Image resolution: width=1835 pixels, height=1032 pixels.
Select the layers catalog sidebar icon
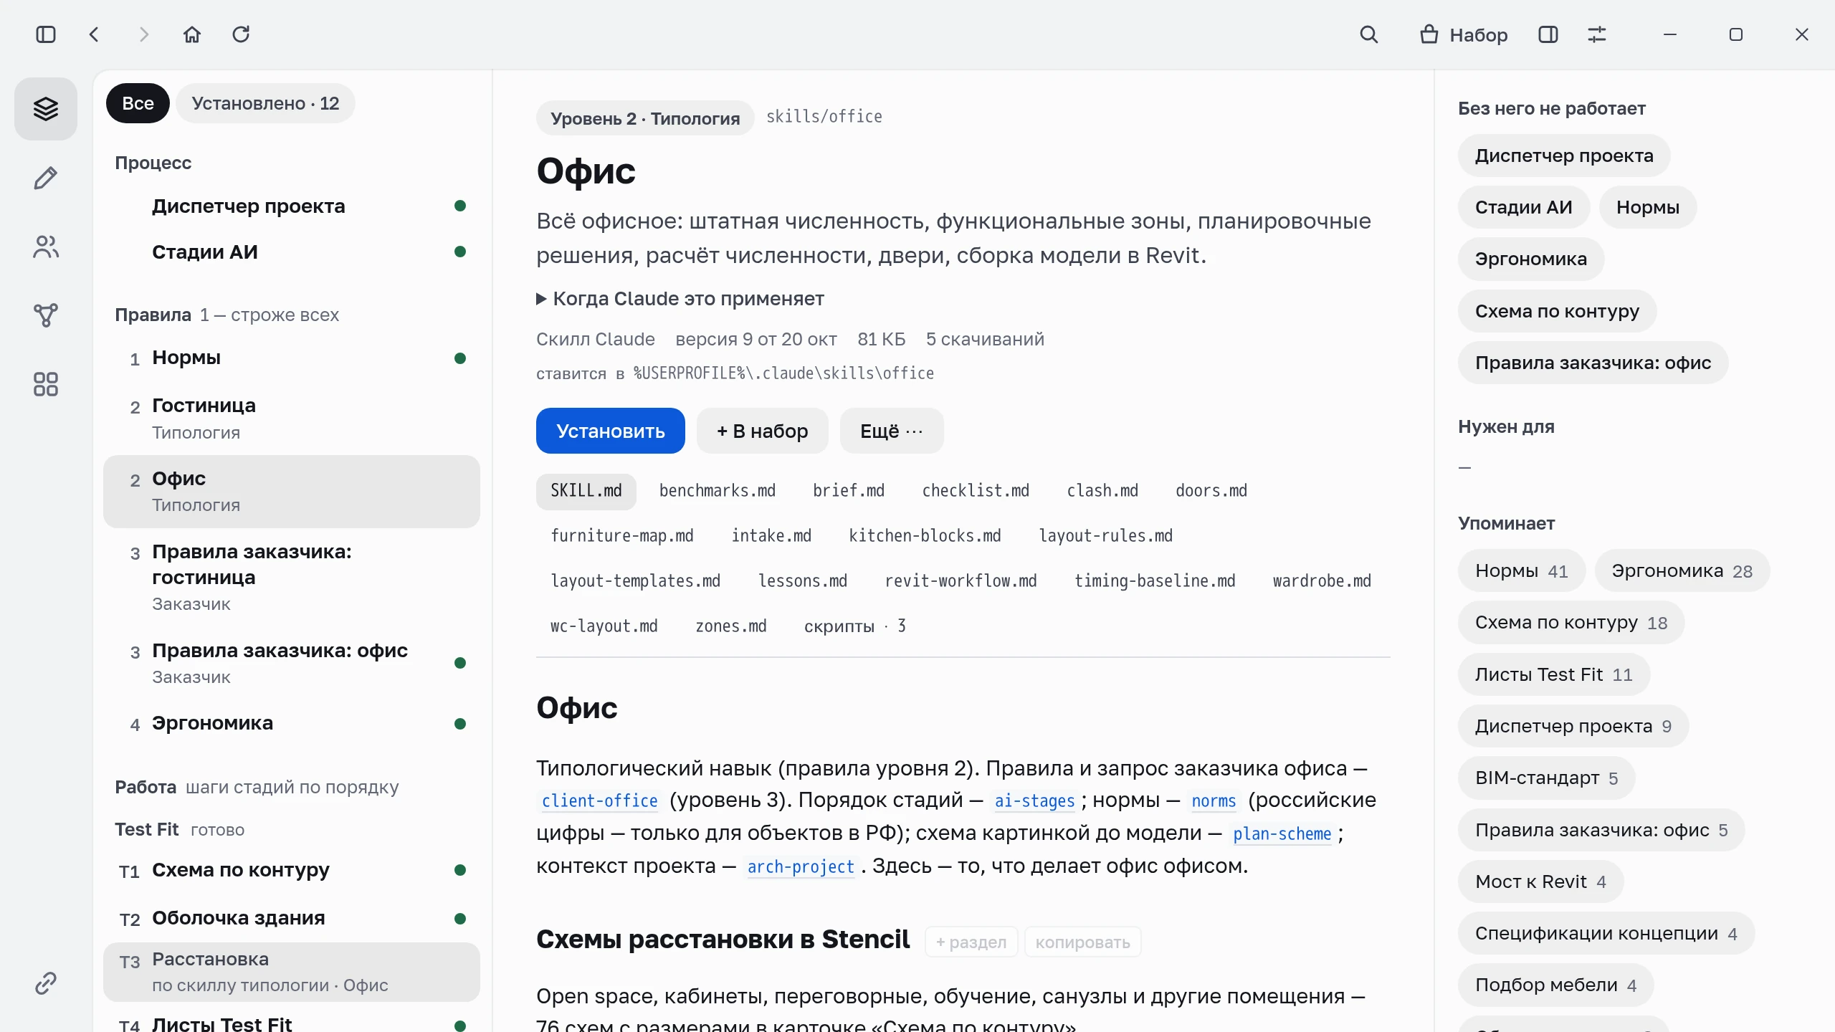pyautogui.click(x=46, y=109)
